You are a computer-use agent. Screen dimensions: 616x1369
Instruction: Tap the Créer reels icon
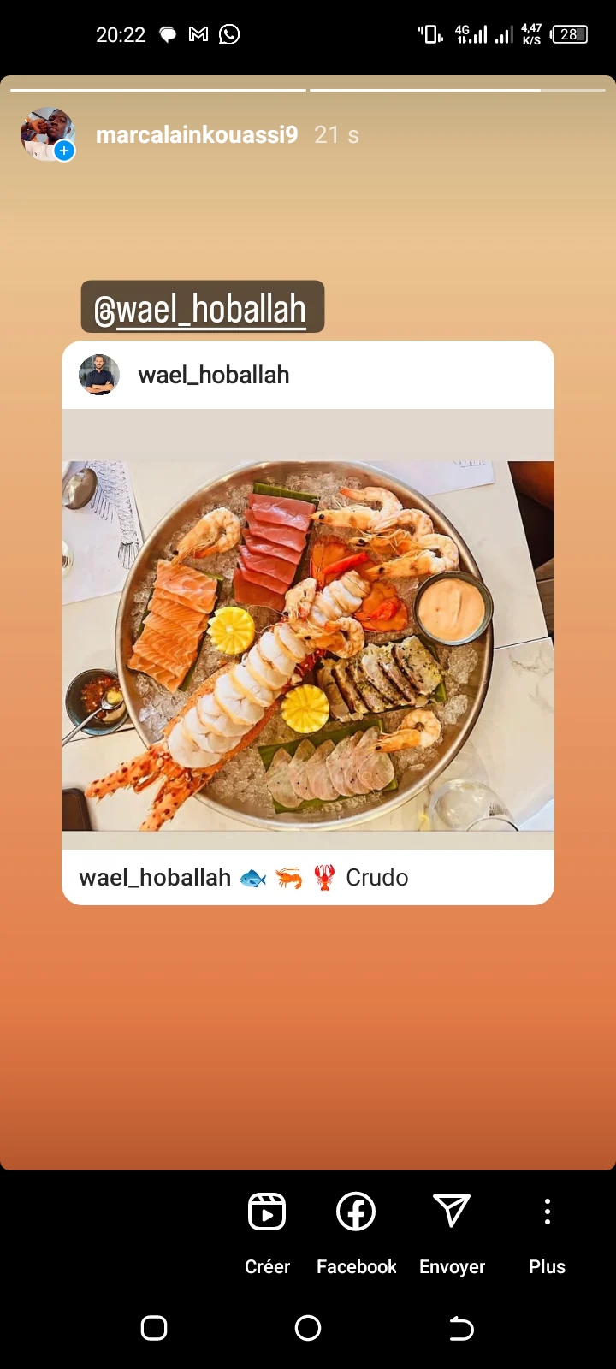click(x=267, y=1212)
